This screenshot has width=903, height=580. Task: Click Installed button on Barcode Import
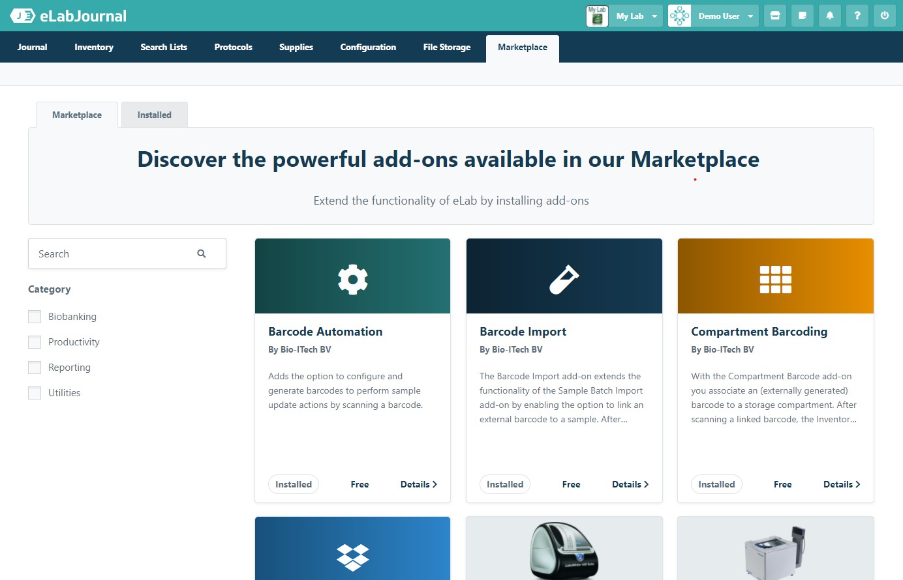(505, 484)
